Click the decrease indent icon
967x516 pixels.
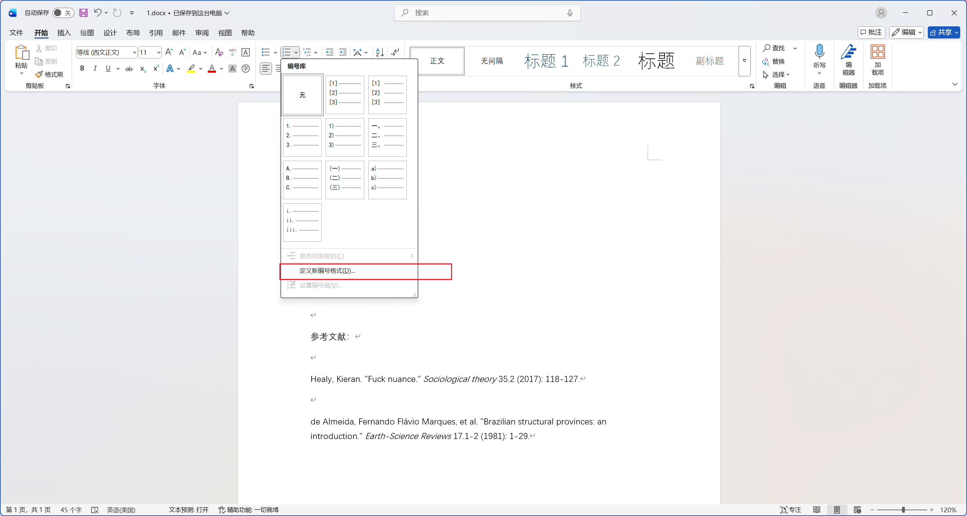(x=329, y=52)
